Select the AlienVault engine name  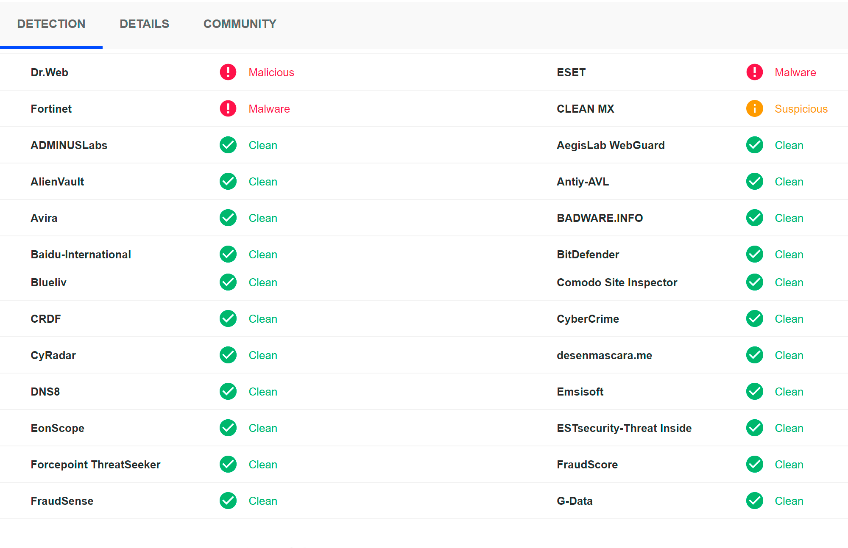pos(57,182)
